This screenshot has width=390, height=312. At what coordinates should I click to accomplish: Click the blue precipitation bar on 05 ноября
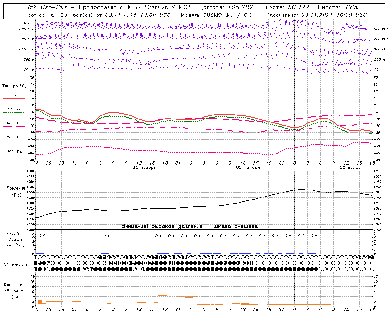pos(245,253)
